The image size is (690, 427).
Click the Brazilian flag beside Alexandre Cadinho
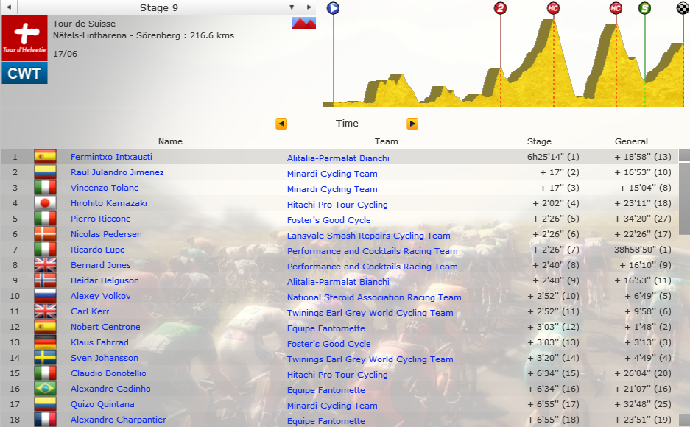(x=46, y=388)
